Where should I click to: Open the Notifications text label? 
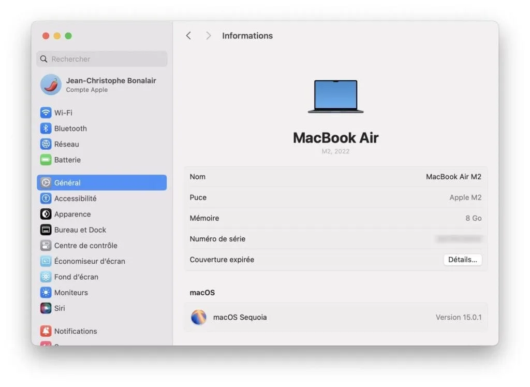click(76, 331)
